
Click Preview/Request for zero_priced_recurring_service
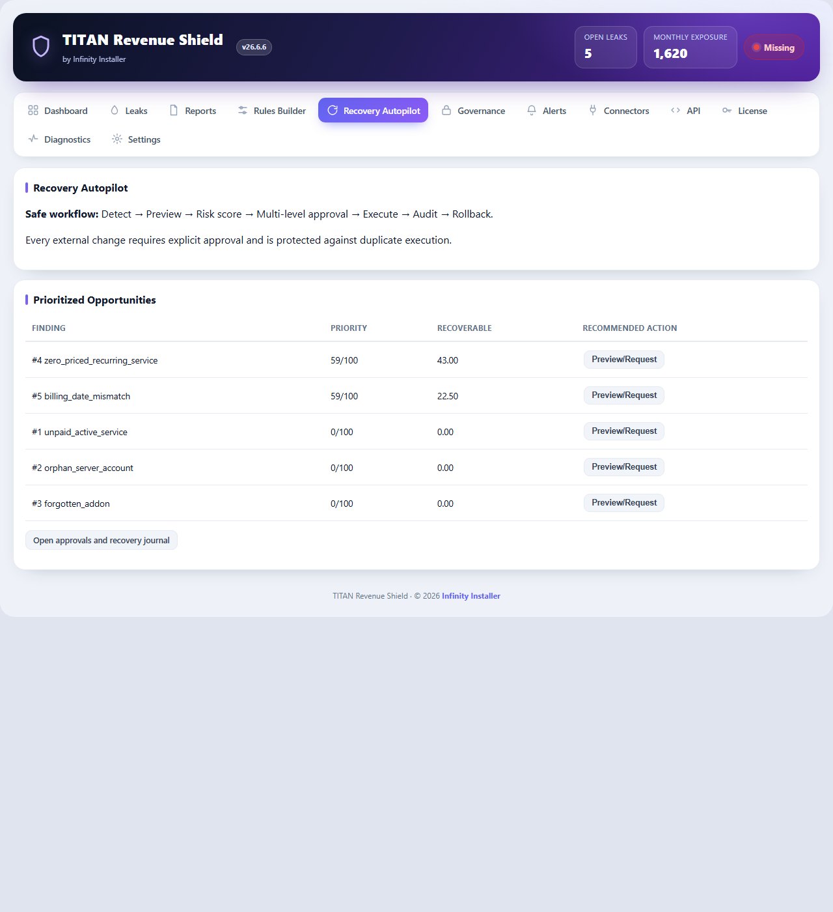click(x=624, y=360)
